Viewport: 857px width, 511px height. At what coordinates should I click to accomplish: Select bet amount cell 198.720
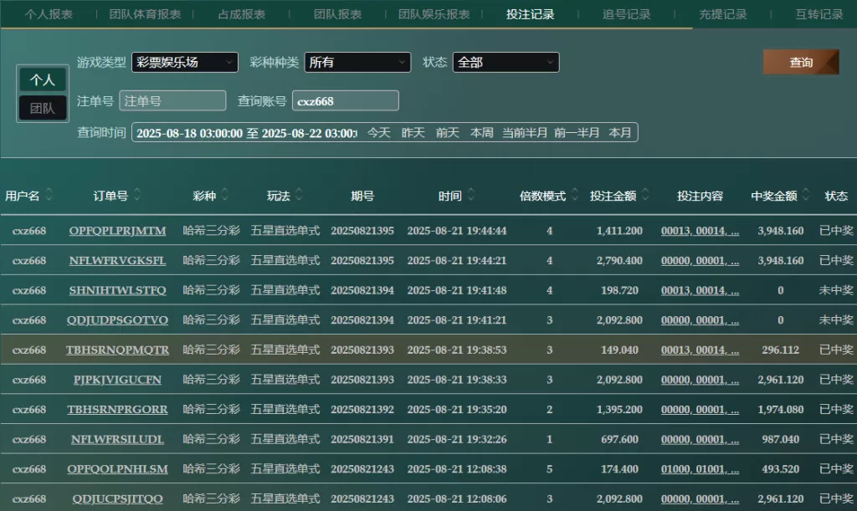tap(619, 290)
